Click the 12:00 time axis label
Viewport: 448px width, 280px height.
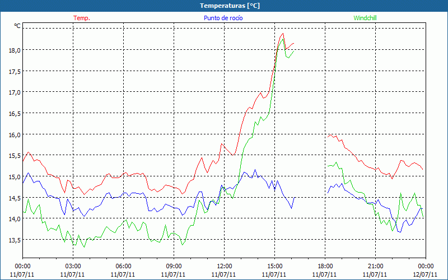coord(225,266)
